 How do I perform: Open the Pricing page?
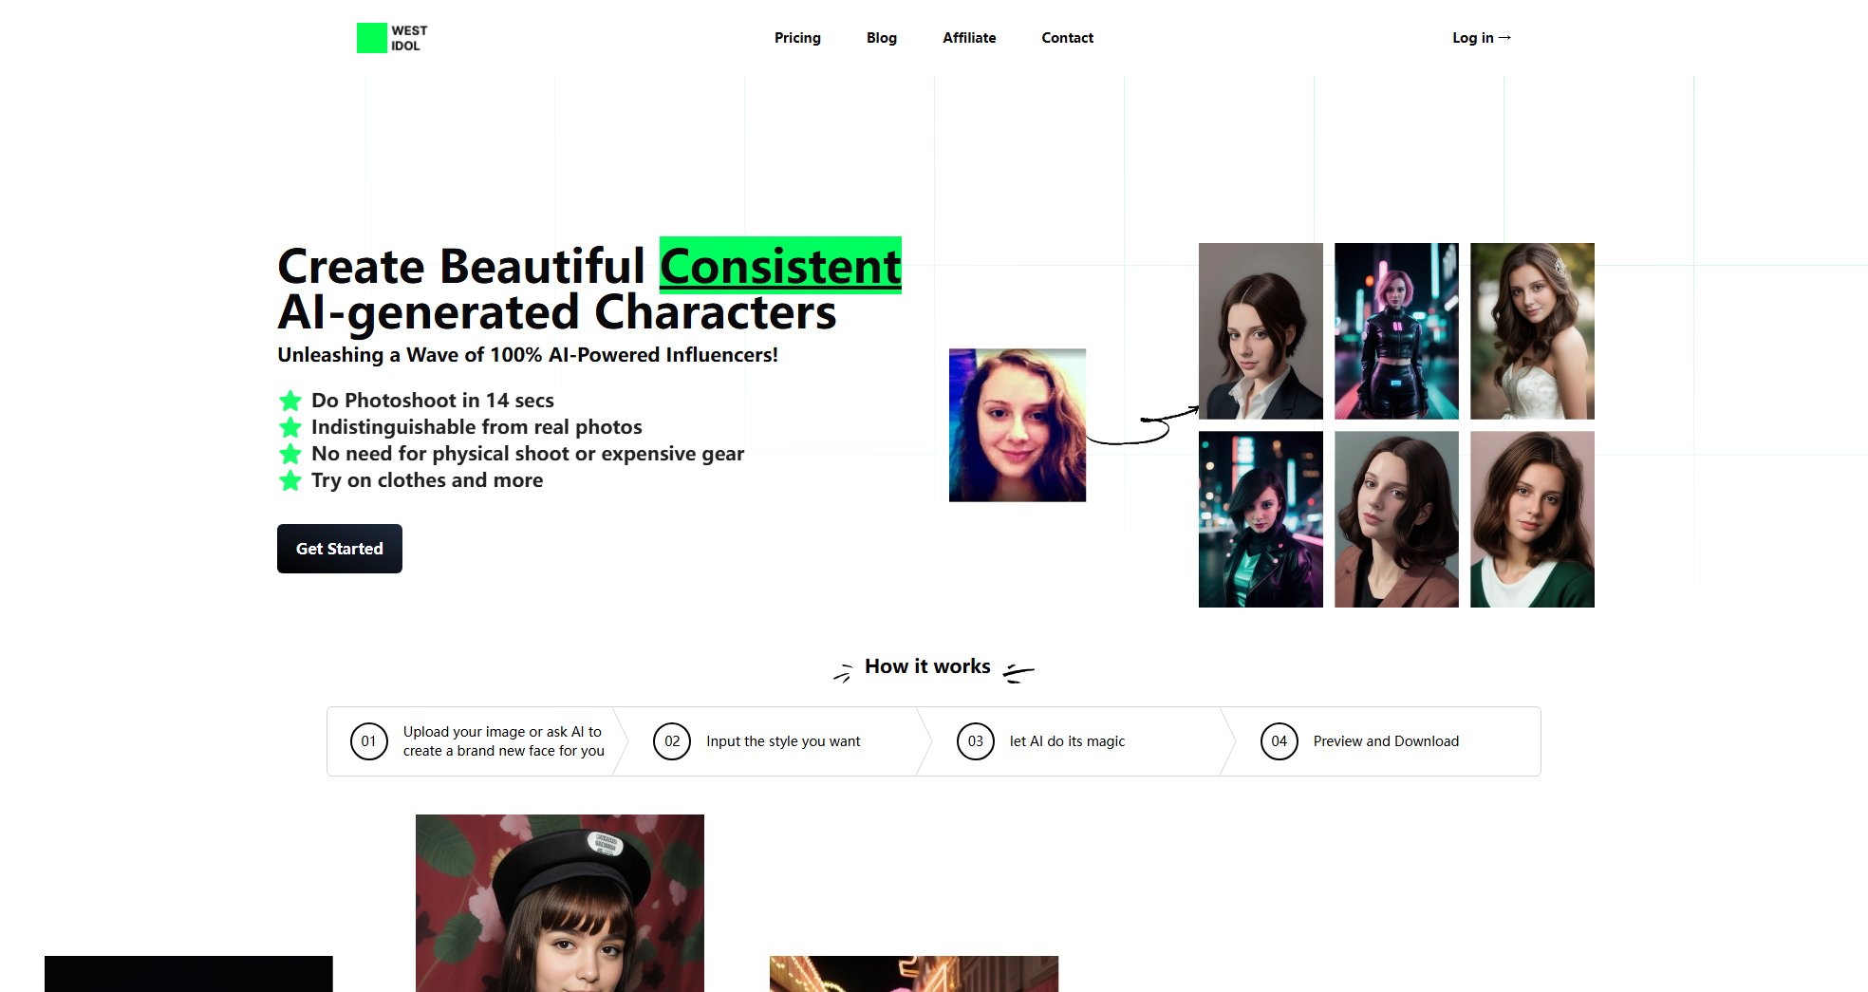(x=797, y=38)
